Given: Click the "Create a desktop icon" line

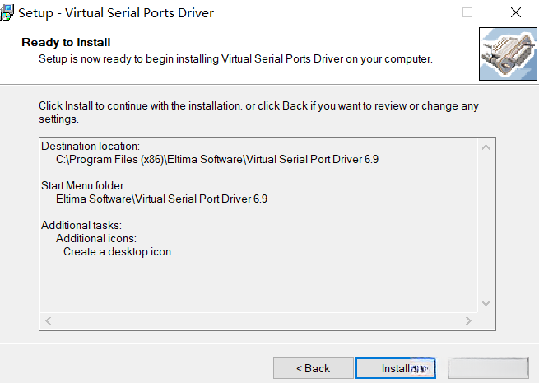Looking at the screenshot, I should [x=117, y=251].
